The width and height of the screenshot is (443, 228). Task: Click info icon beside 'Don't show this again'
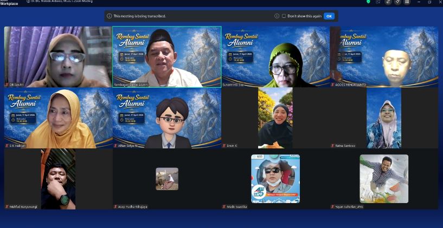(277, 16)
